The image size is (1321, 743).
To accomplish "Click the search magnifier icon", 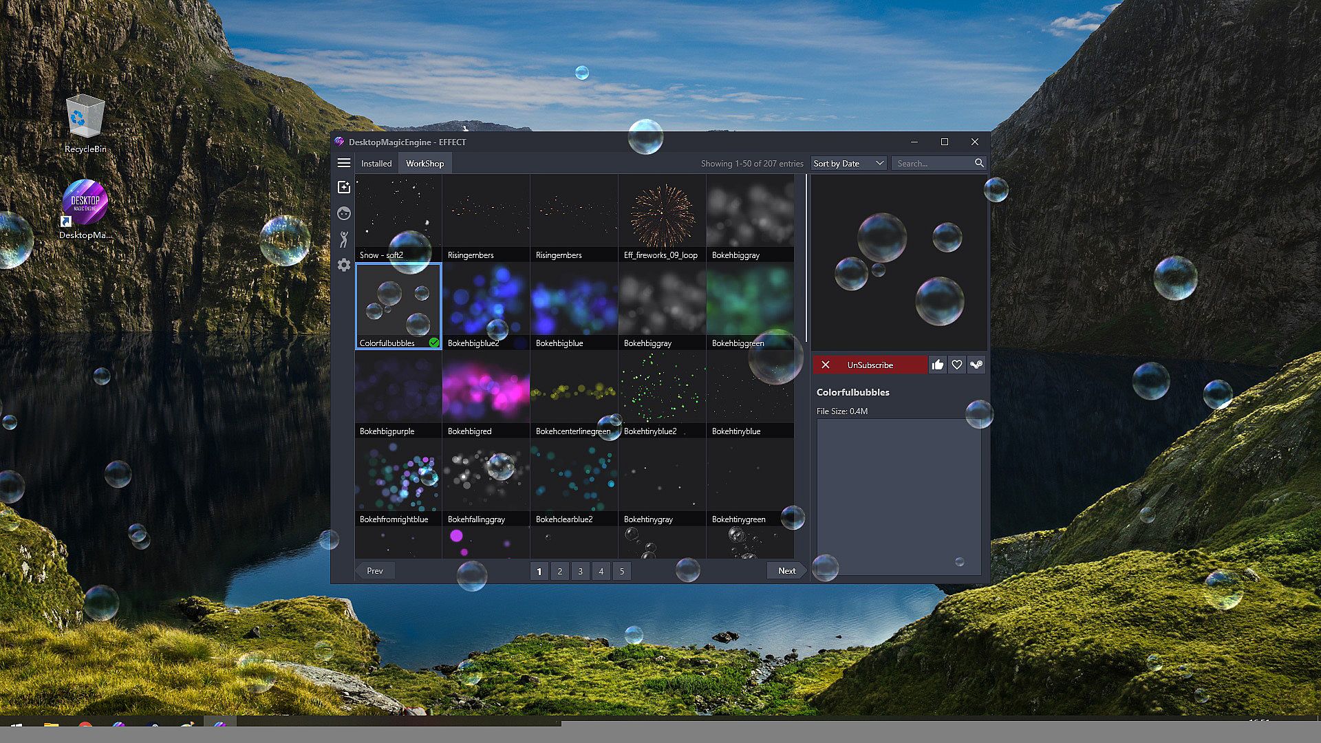I will [978, 163].
